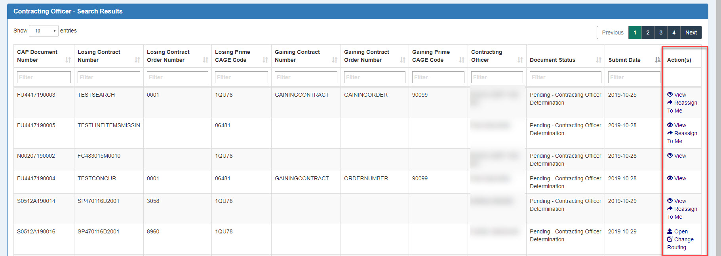Open the Show entries dropdown
This screenshot has width=721, height=256.
[x=44, y=31]
